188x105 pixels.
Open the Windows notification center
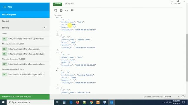(x=183, y=102)
